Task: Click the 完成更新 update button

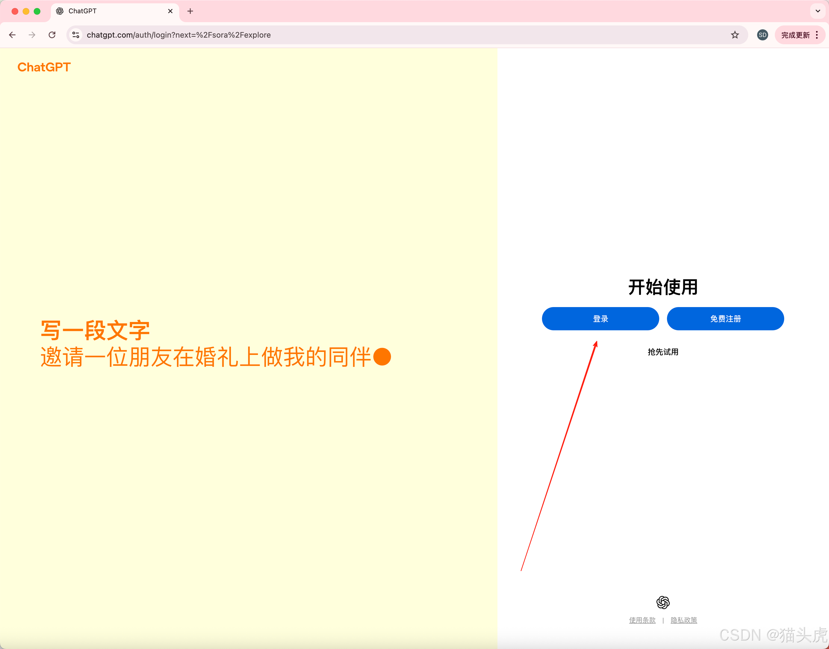Action: pos(795,35)
